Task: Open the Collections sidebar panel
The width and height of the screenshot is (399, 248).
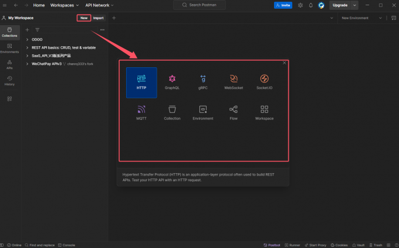Action: point(9,32)
